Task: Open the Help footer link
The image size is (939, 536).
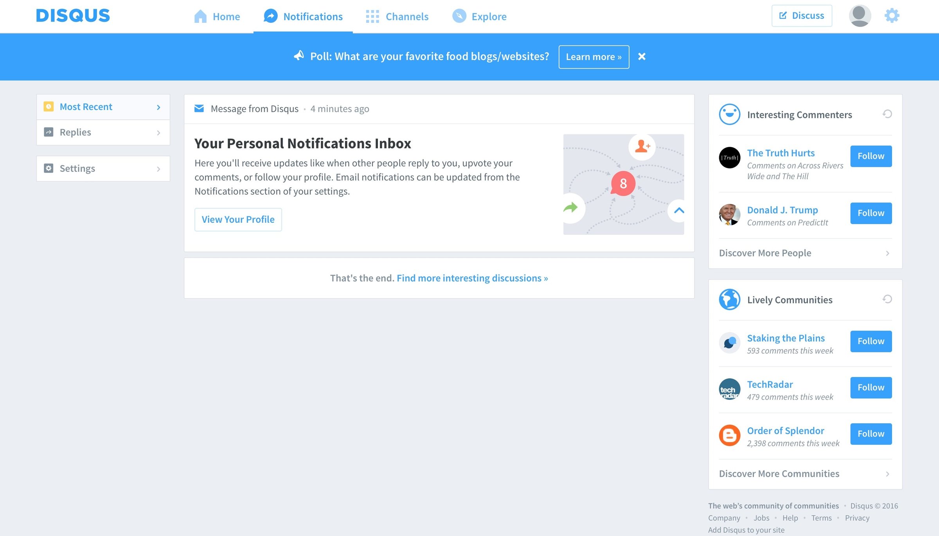Action: 790,518
